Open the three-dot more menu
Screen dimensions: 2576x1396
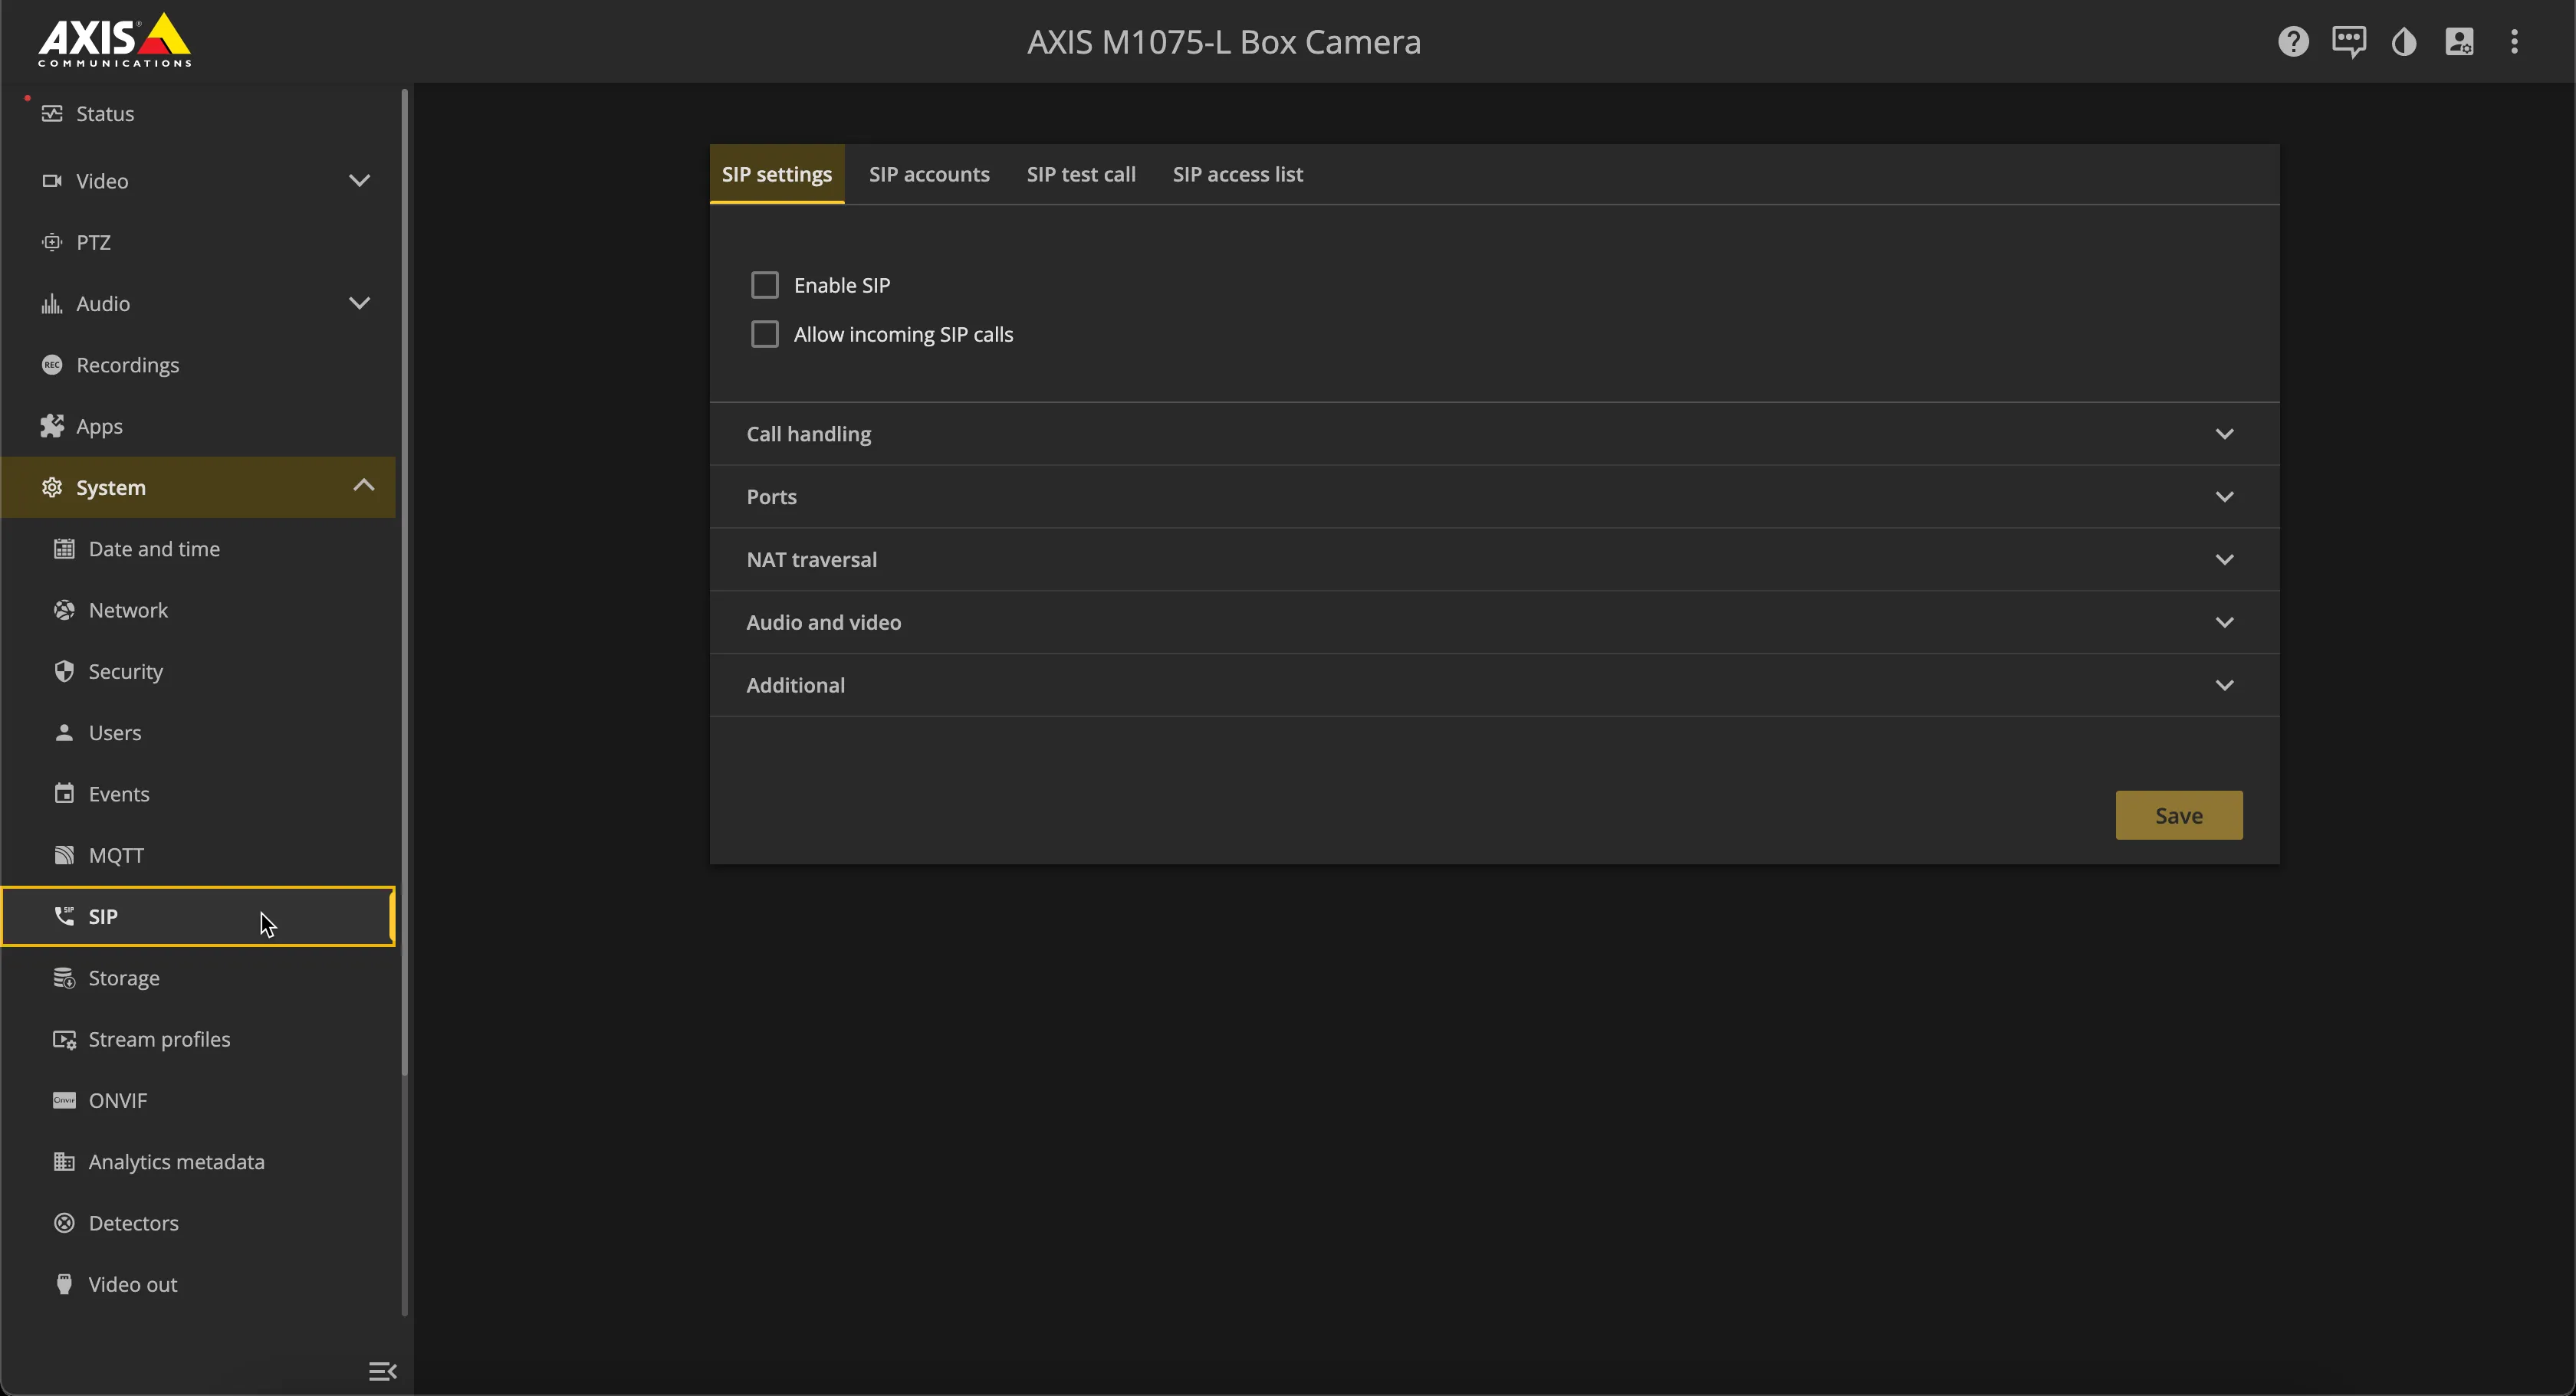click(x=2514, y=42)
